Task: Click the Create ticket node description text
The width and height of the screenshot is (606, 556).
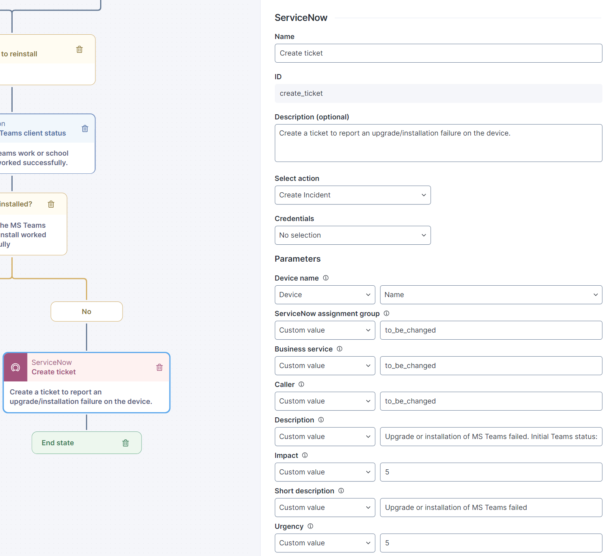Action: coord(81,397)
